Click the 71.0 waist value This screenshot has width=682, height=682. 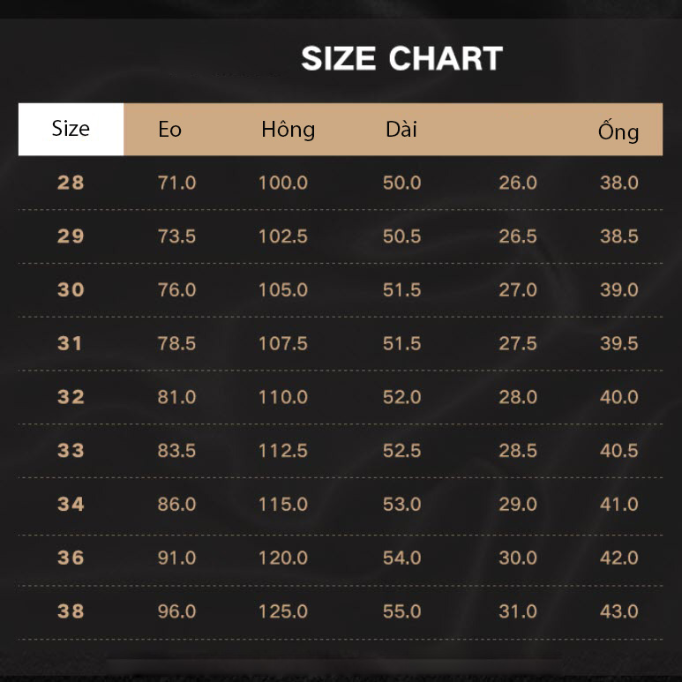[176, 183]
